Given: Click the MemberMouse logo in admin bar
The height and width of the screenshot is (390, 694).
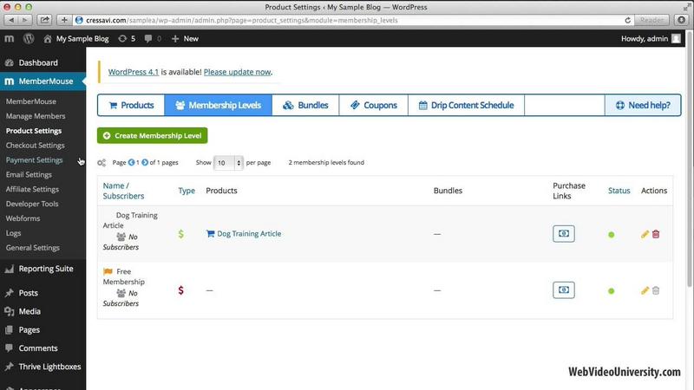Looking at the screenshot, I should 10,39.
